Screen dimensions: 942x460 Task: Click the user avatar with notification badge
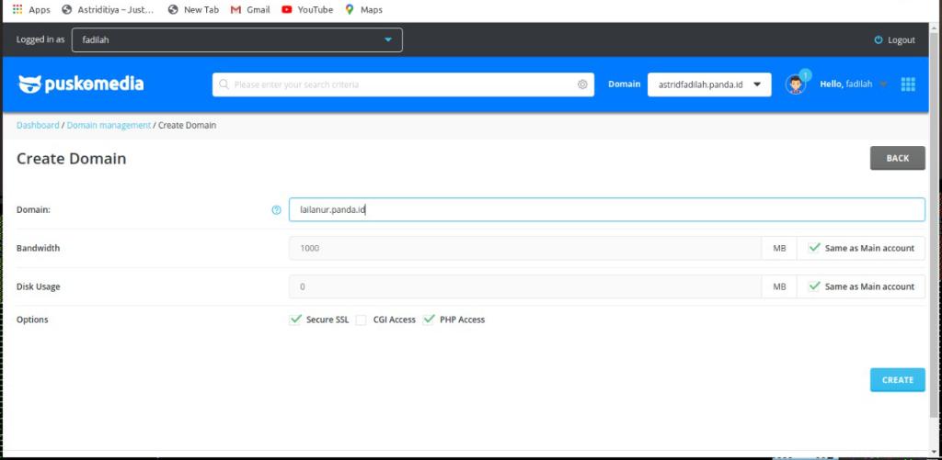point(795,84)
